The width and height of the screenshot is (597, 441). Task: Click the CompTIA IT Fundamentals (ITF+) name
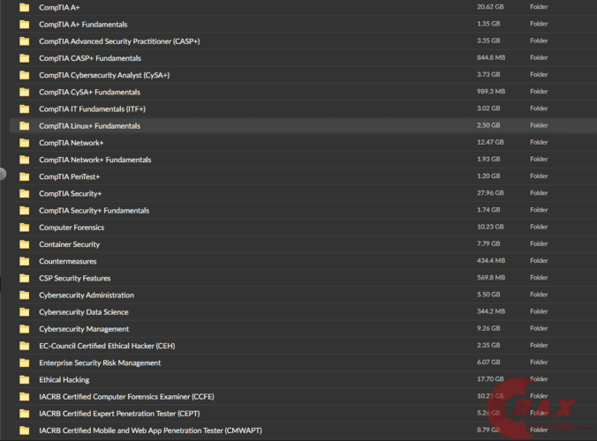click(92, 108)
